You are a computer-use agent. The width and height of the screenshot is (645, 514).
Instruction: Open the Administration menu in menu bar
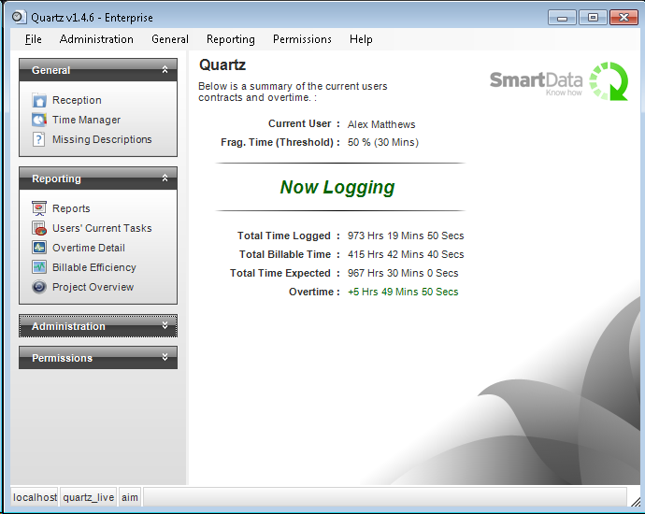pos(96,39)
